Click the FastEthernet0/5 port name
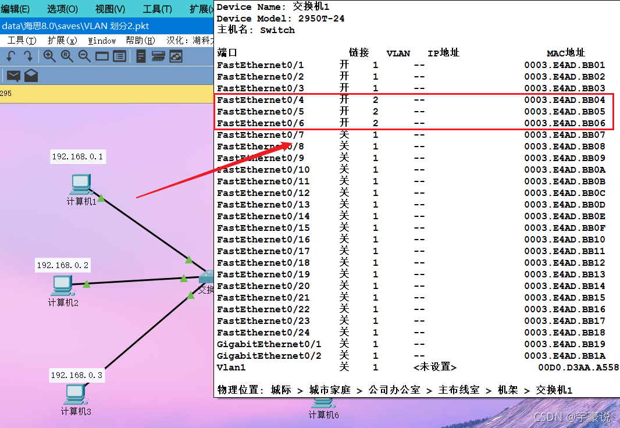Viewport: 620px width, 428px height. click(261, 112)
